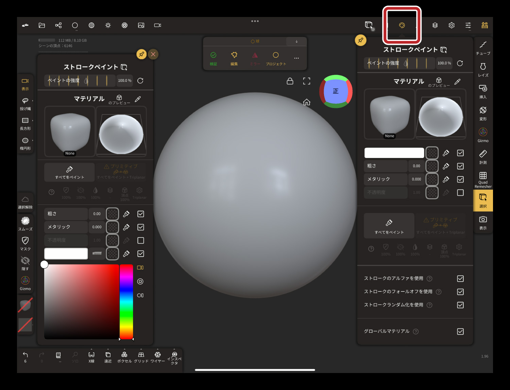Select the Tube (チューブ) tool
This screenshot has width=510, height=390.
(x=483, y=48)
